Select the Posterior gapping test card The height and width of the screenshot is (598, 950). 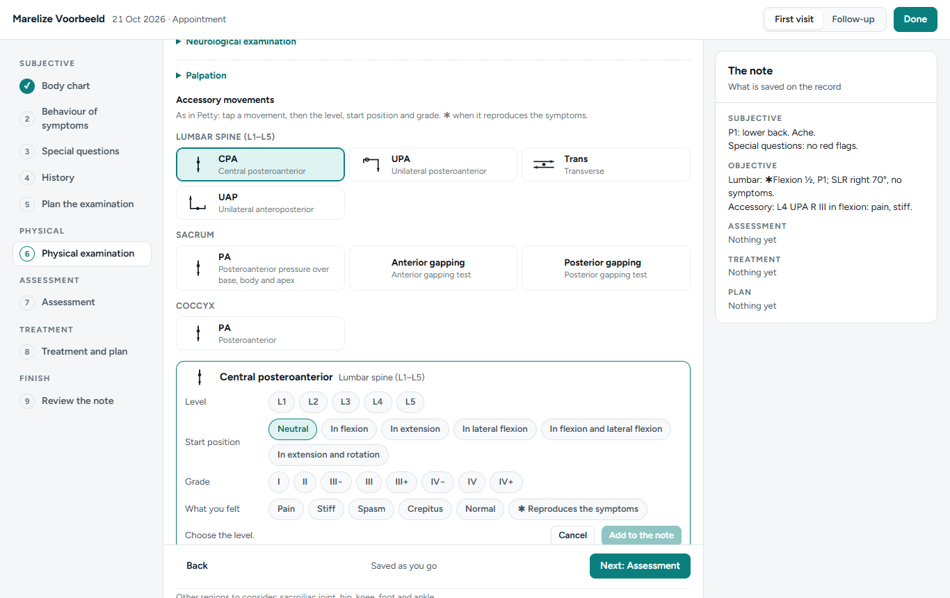pos(606,268)
